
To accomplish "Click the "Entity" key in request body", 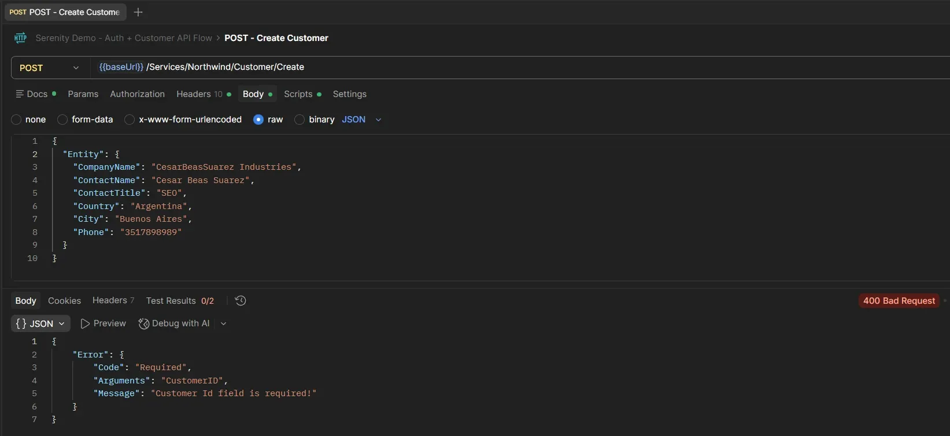I will click(x=83, y=154).
